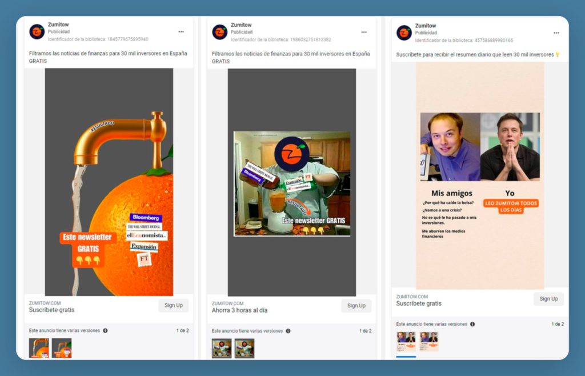
Task: Open the orange faucet ad creative image
Action: click(109, 182)
